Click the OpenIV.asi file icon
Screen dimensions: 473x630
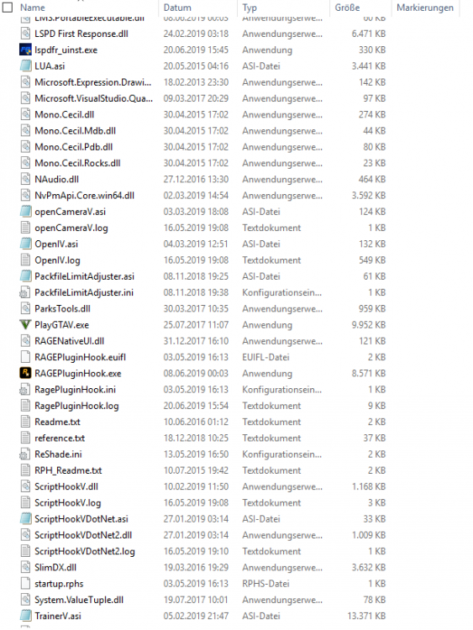[x=25, y=244]
